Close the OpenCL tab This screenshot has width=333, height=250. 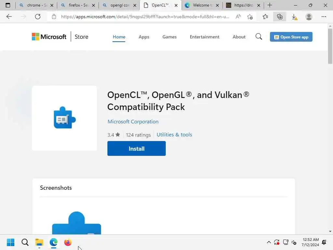click(176, 5)
